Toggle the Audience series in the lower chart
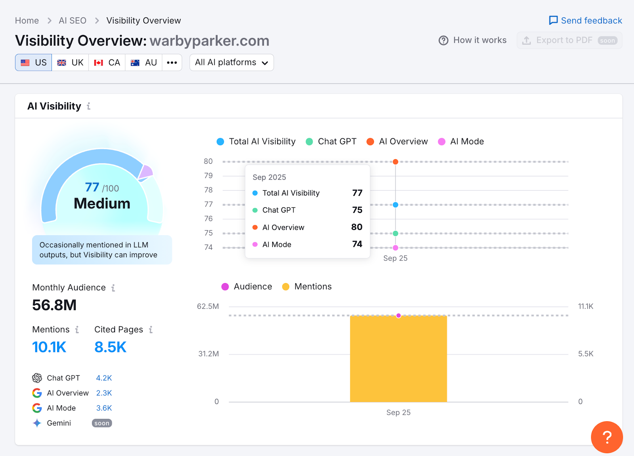This screenshot has height=456, width=634. click(246, 286)
